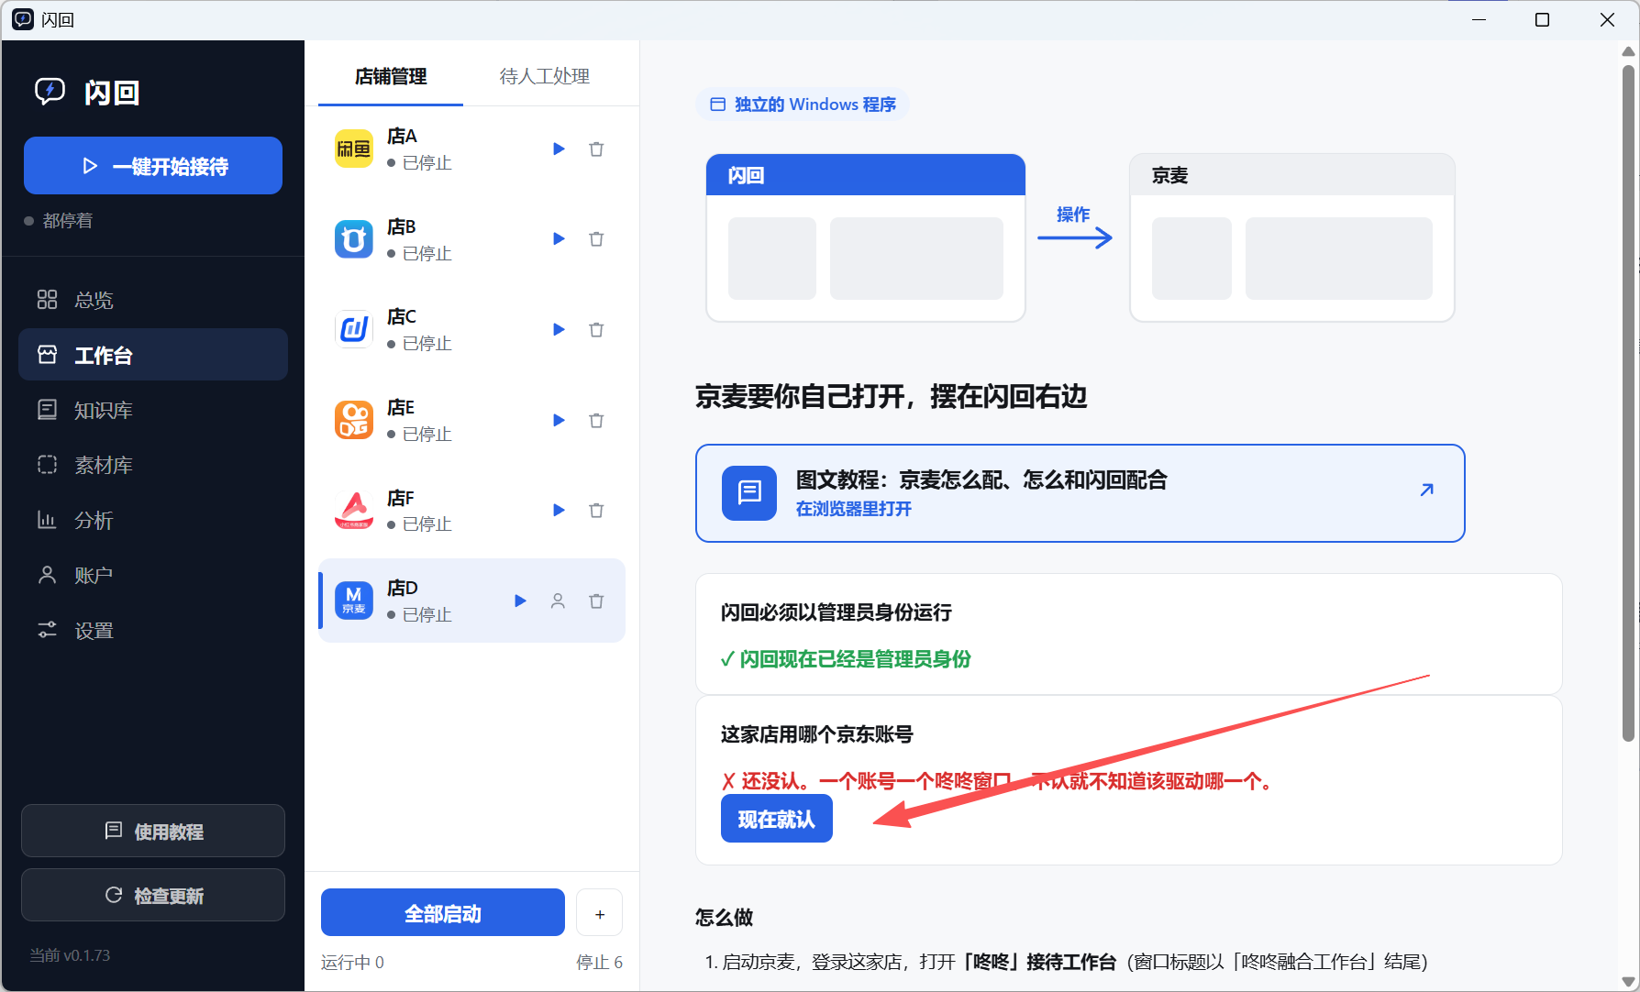Viewport: 1640px width, 992px height.
Task: Open 总览 in the sidebar
Action: pyautogui.click(x=153, y=300)
